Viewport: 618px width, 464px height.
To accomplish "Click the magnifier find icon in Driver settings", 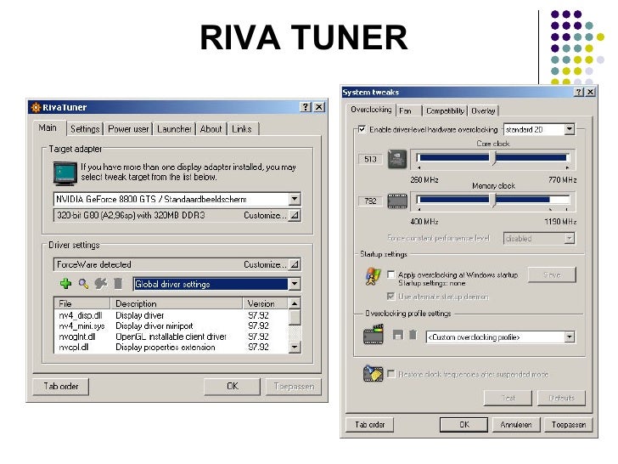I will pos(83,284).
